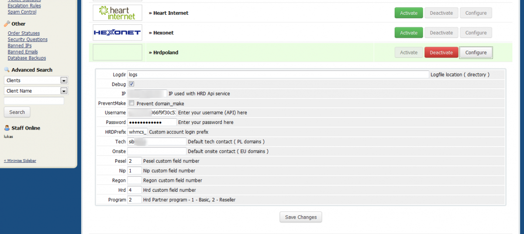Click the magnifier icon beside Advanced Search
The width and height of the screenshot is (524, 234).
click(x=7, y=70)
